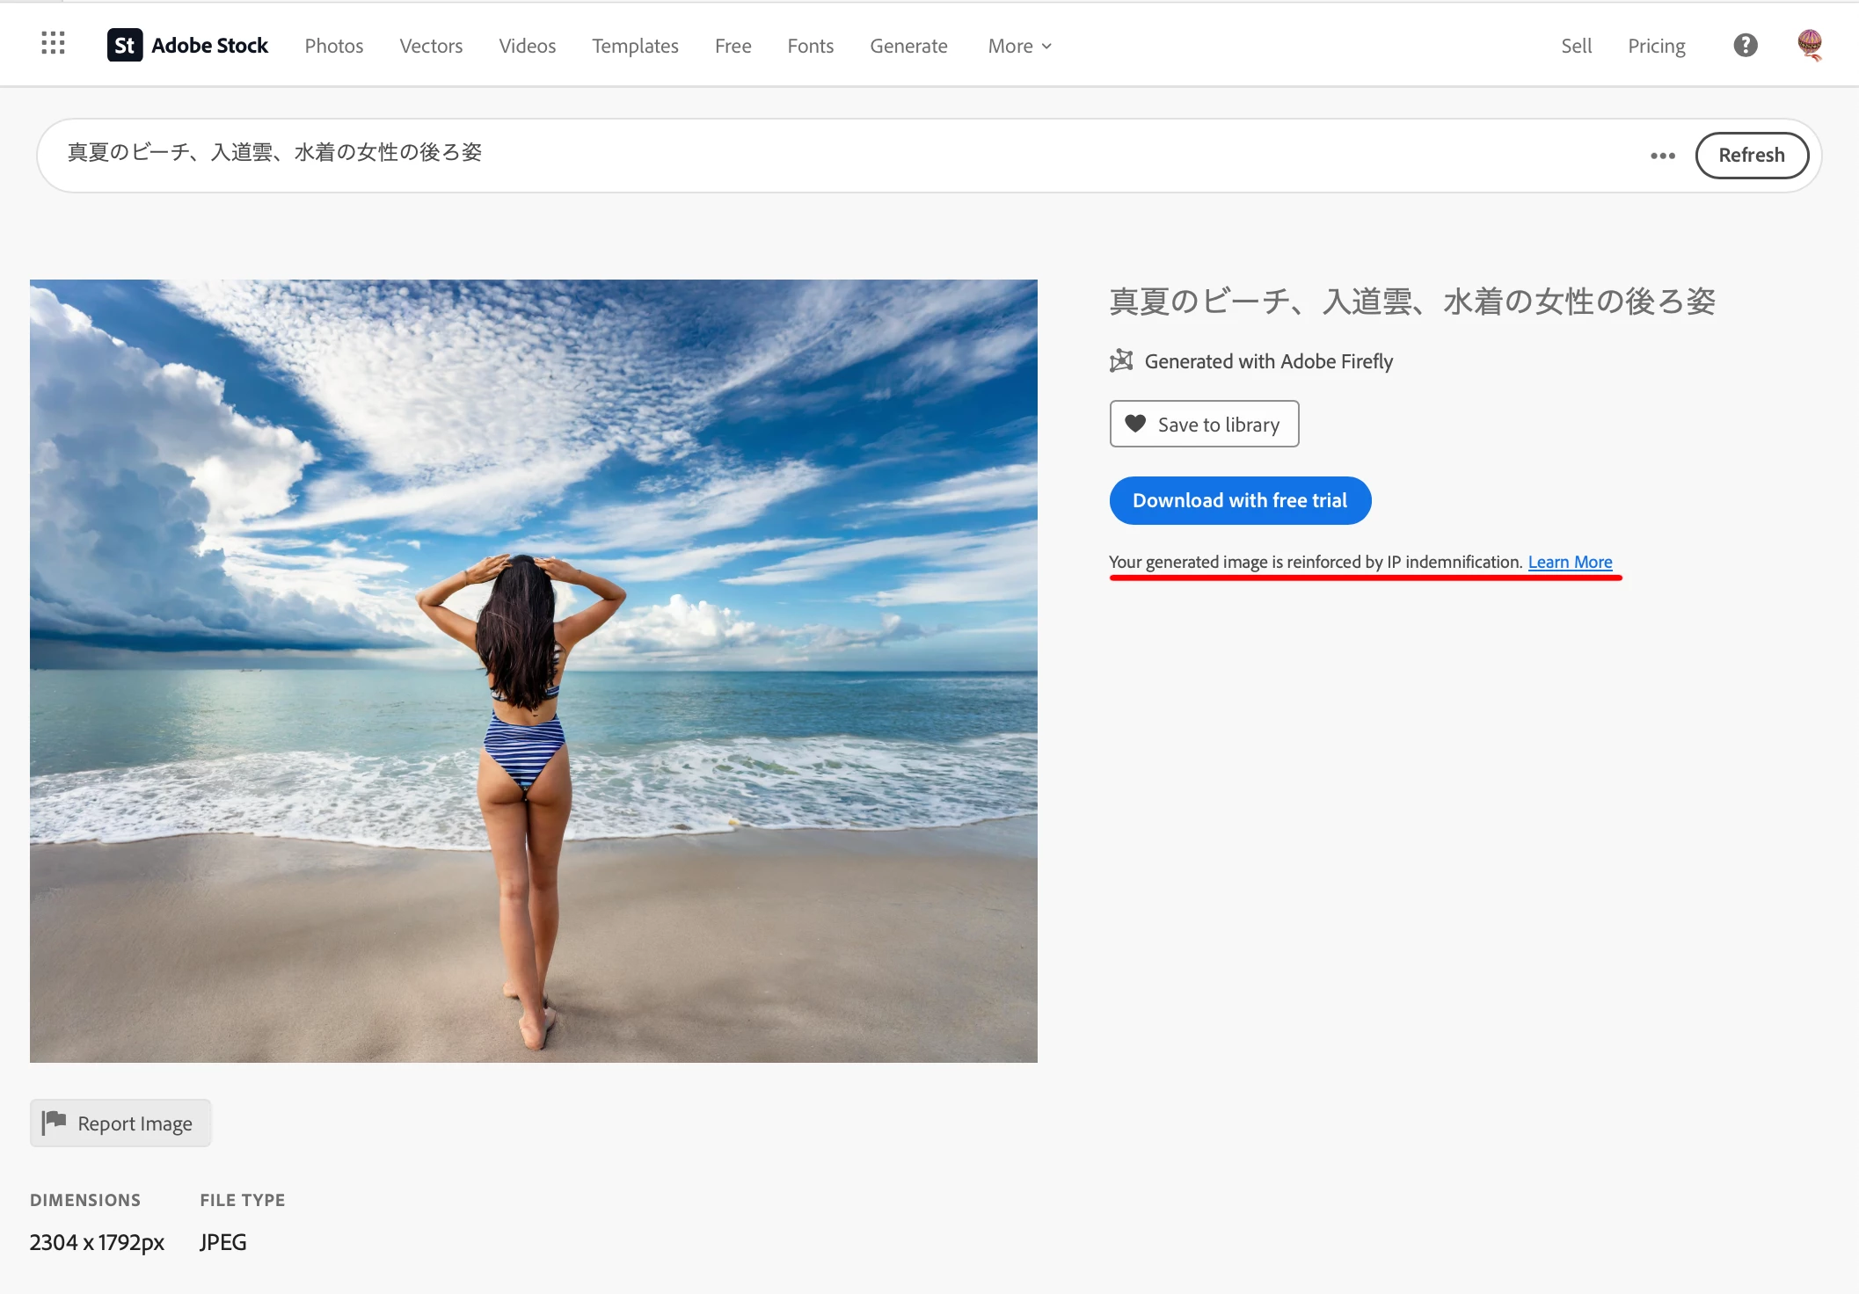The height and width of the screenshot is (1294, 1859).
Task: Click the flag icon on Report Image
Action: [55, 1122]
